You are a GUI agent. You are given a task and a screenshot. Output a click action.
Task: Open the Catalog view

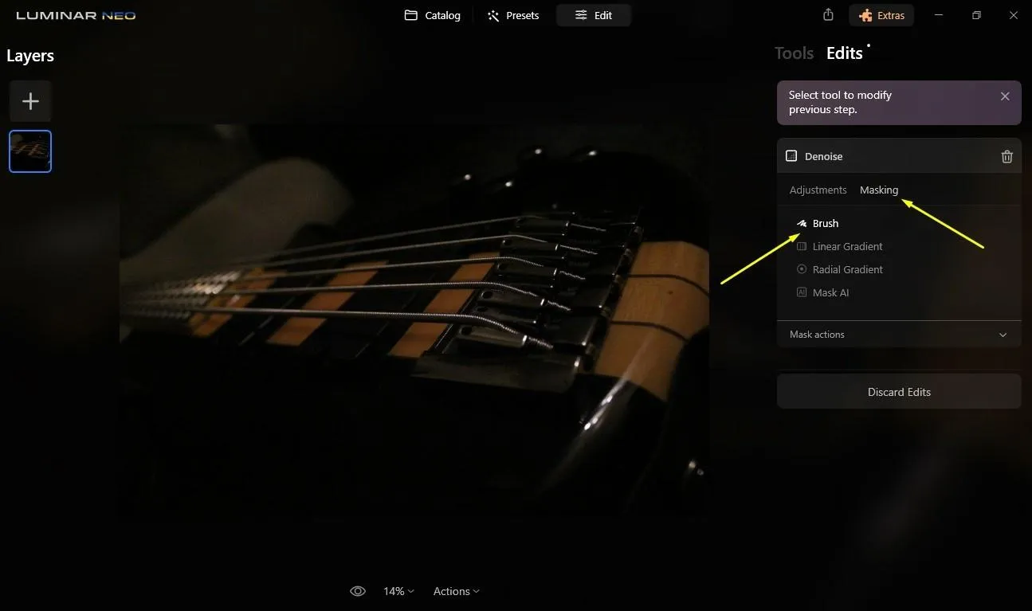(433, 15)
